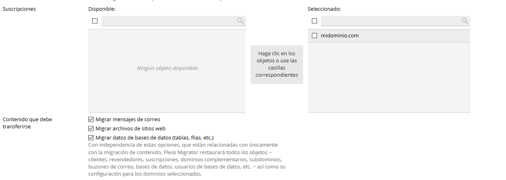The width and height of the screenshot is (506, 180).
Task: Click the Suscripciones field label
Action: pyautogui.click(x=19, y=9)
